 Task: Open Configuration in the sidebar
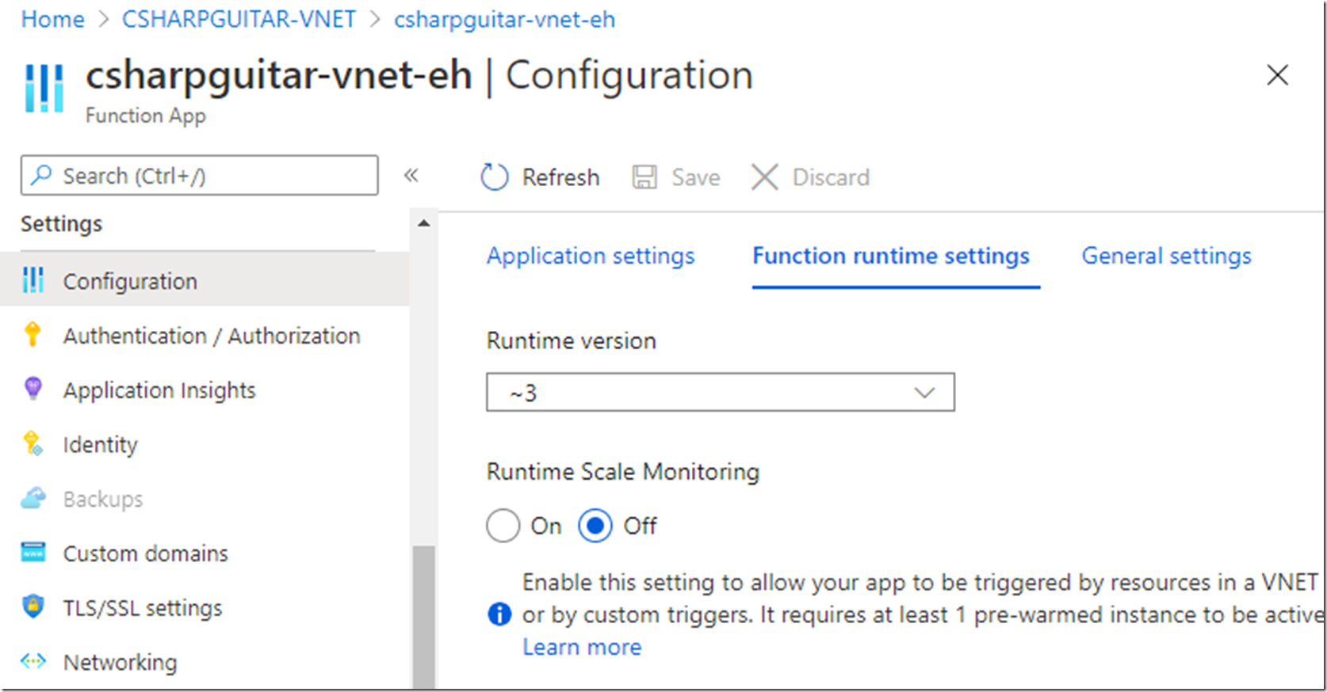[x=205, y=280]
